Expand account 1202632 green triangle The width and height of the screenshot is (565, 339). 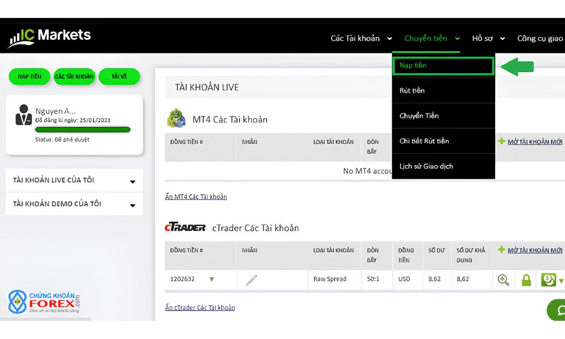[212, 279]
